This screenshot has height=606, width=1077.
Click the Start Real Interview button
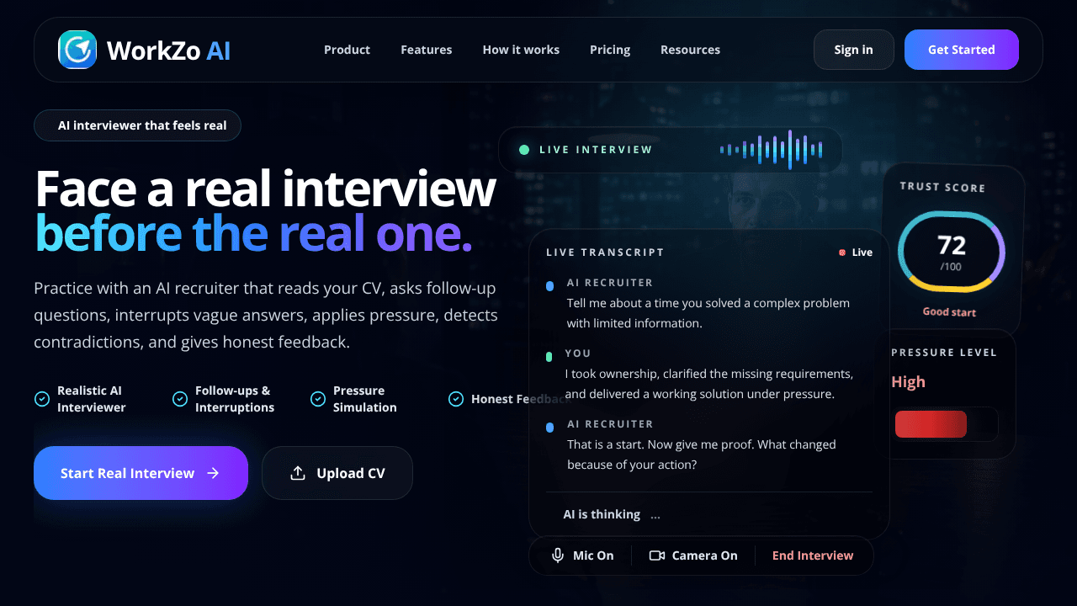(x=141, y=473)
